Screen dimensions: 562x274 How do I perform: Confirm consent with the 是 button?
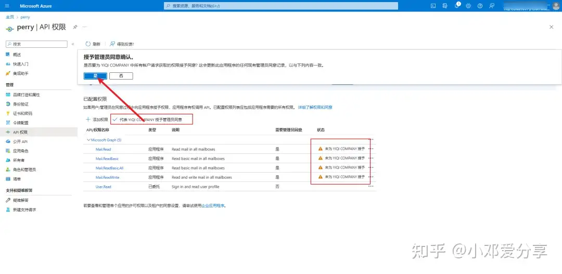pos(95,75)
